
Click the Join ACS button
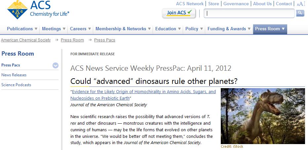coord(179,13)
